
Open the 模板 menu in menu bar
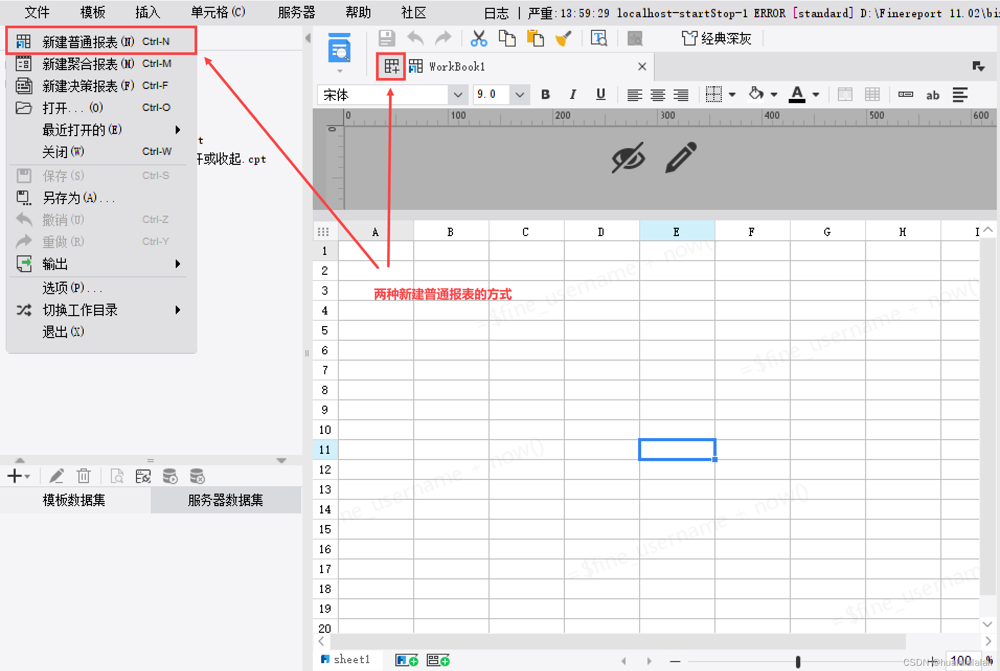[x=93, y=12]
